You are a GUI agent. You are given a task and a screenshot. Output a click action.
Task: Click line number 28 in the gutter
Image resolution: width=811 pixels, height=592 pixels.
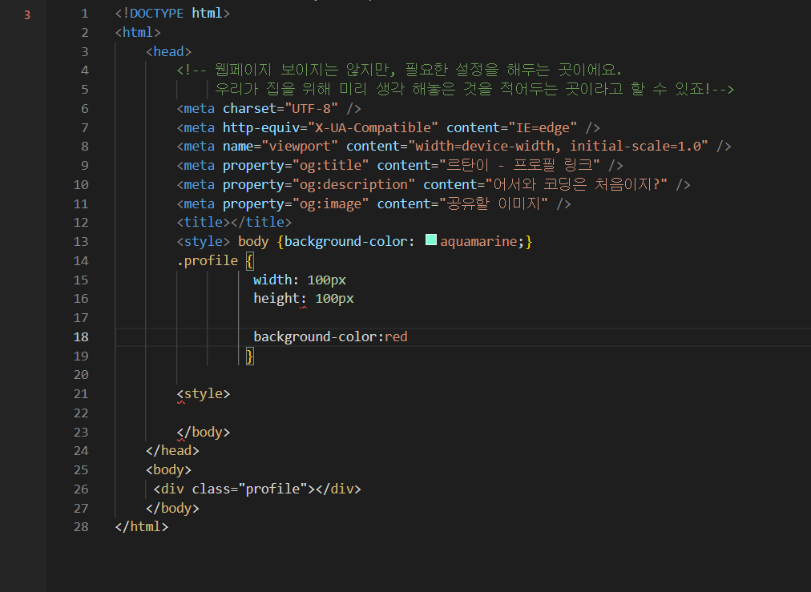[x=81, y=527]
